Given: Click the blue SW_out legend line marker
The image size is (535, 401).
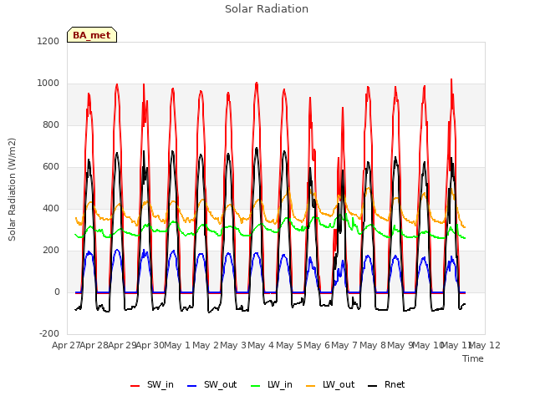Looking at the screenshot, I should coord(192,386).
